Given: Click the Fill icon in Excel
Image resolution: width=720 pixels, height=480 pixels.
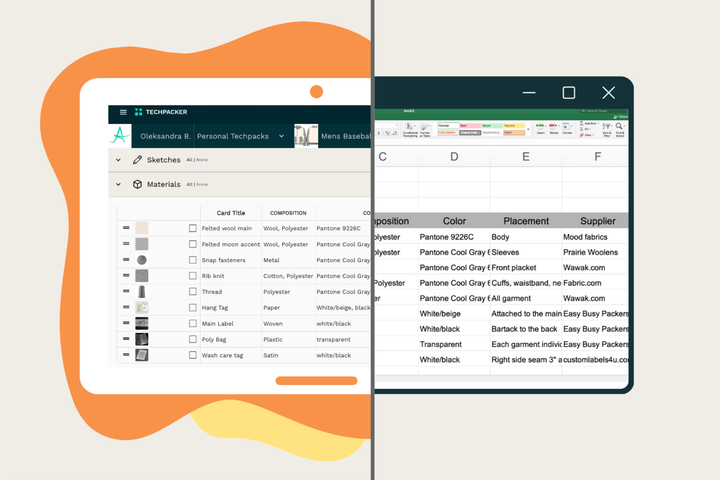Looking at the screenshot, I should coord(581,129).
